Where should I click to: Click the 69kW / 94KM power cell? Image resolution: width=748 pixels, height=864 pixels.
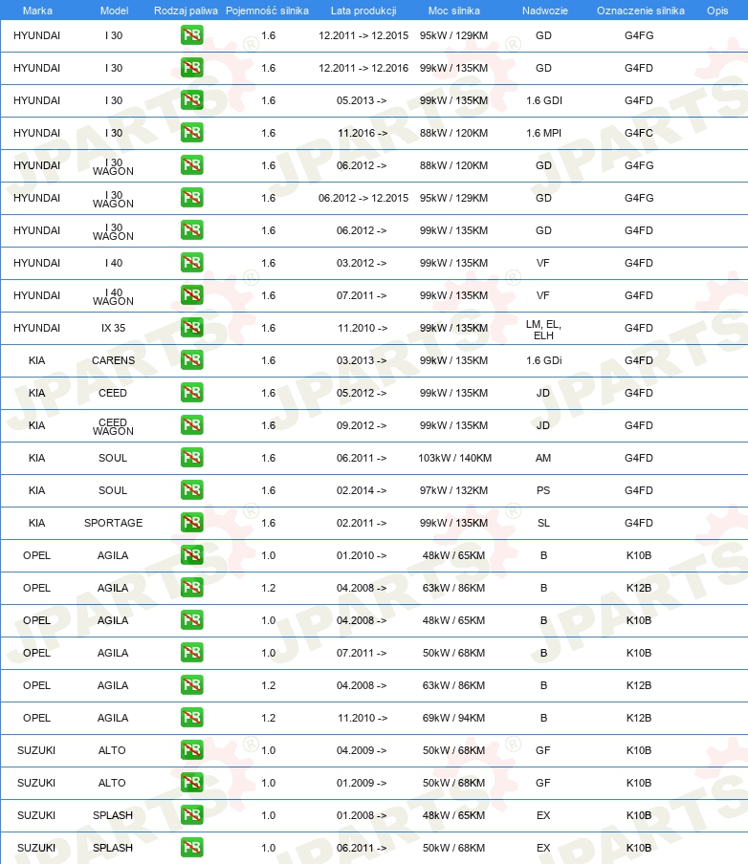coord(453,718)
